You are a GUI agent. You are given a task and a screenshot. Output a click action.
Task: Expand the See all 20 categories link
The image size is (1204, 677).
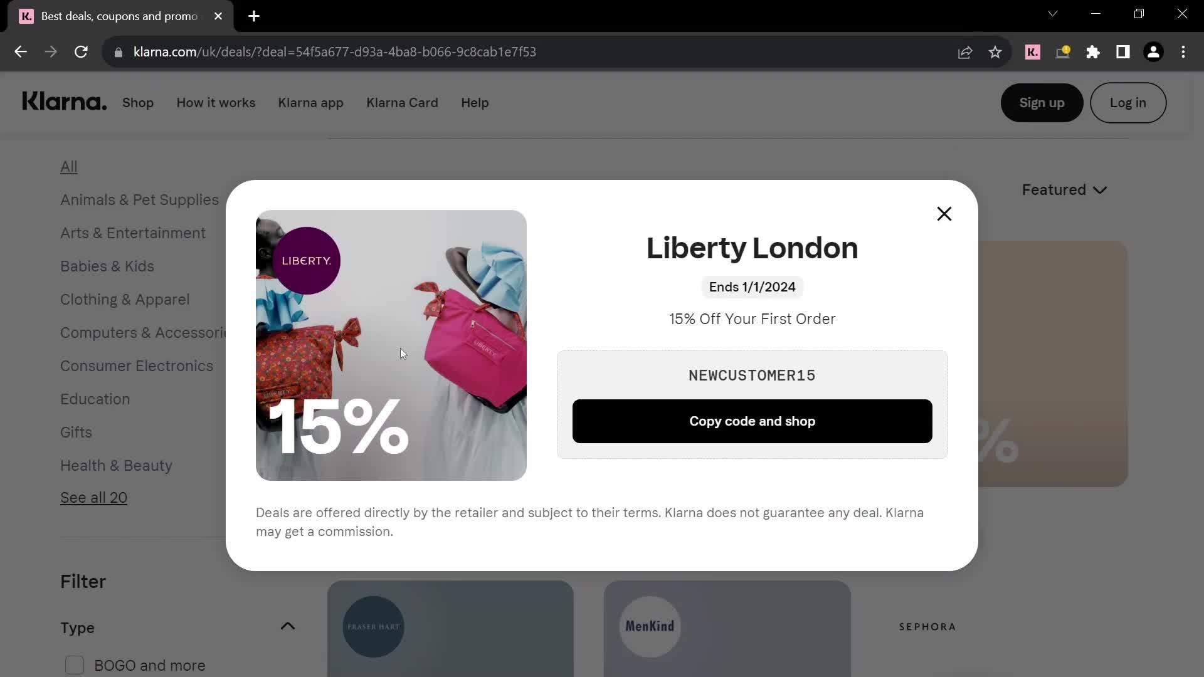point(93,498)
